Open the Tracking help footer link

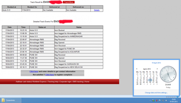point(53,82)
